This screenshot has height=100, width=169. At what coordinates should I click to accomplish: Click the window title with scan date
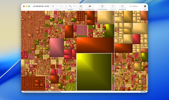pos(41,6)
